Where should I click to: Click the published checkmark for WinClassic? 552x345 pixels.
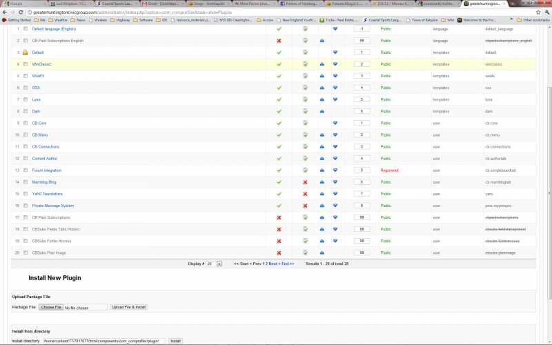279,64
